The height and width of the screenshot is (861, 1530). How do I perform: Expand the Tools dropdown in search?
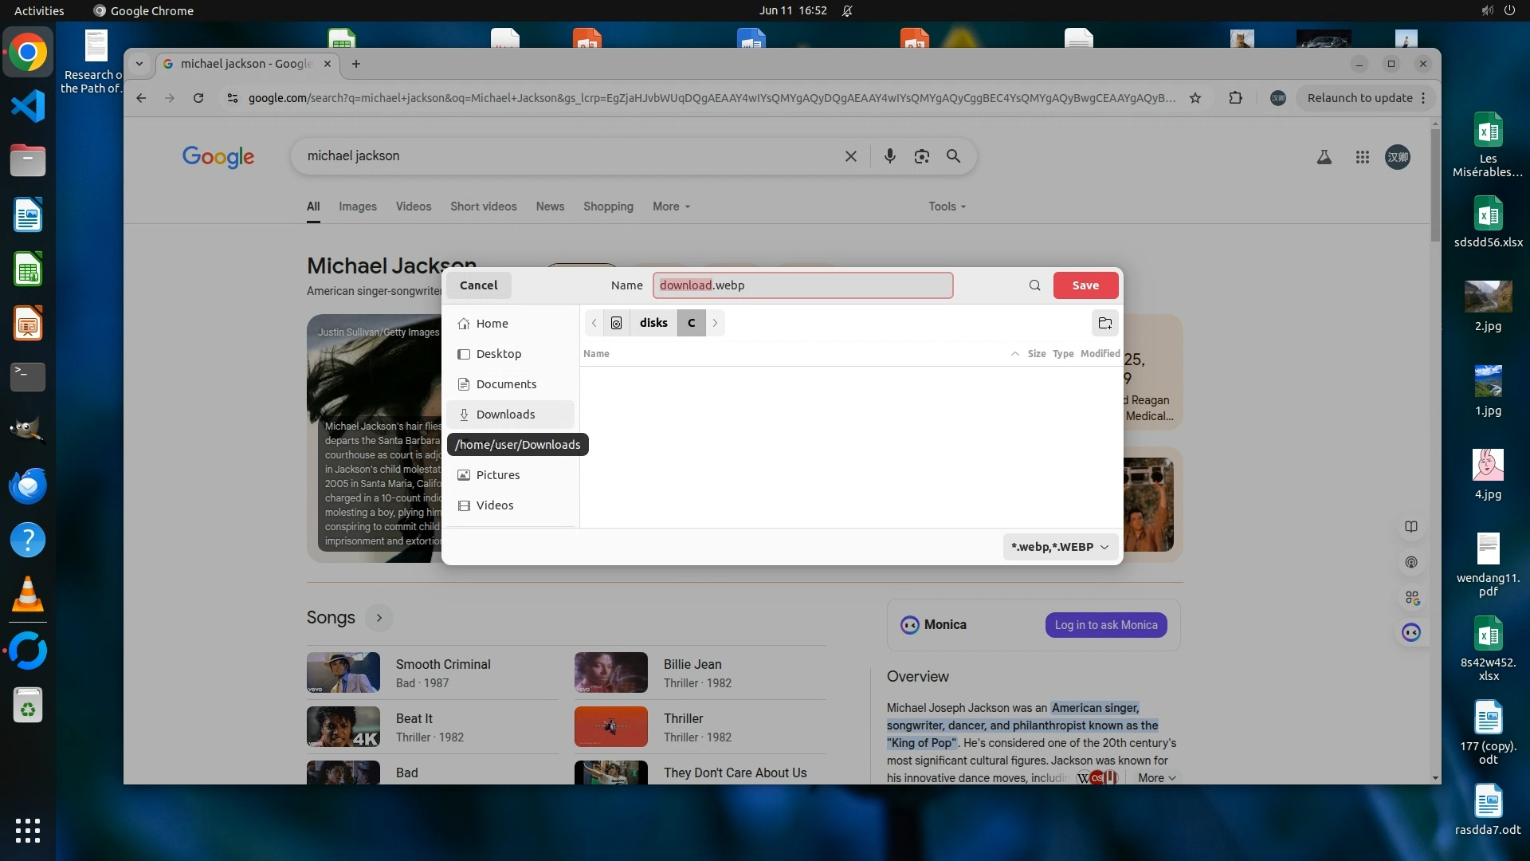click(x=947, y=206)
